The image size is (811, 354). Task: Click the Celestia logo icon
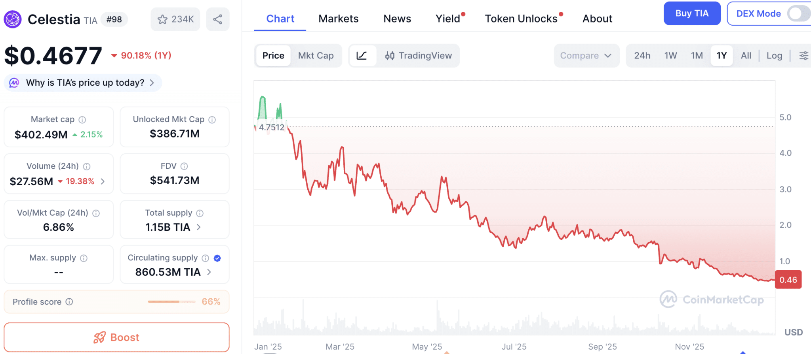(x=13, y=19)
